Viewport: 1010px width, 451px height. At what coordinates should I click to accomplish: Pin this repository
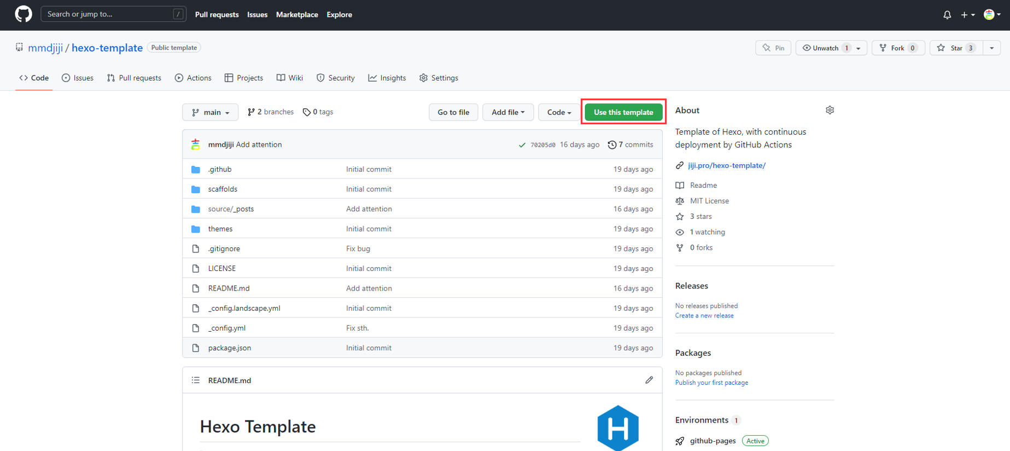click(773, 48)
